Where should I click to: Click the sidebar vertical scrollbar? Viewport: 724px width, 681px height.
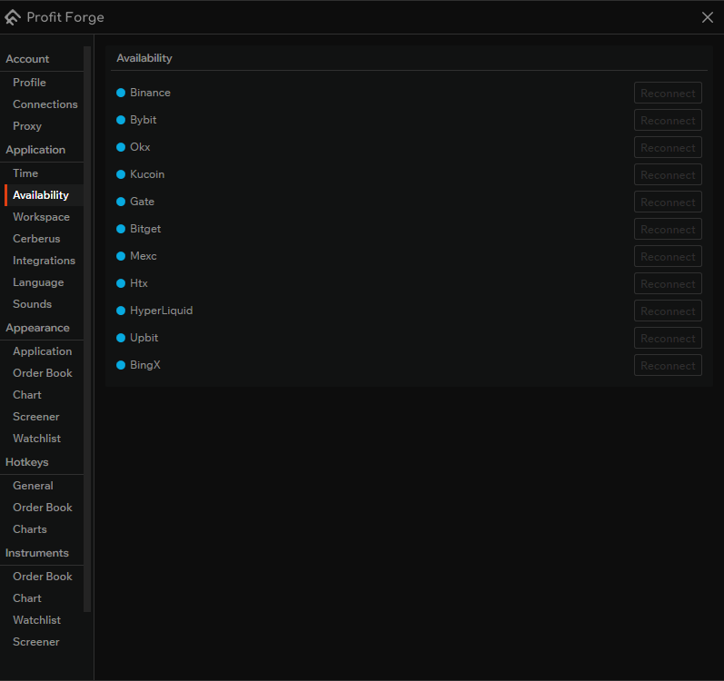(x=87, y=329)
